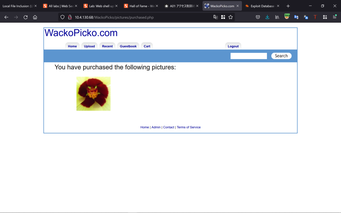Open the Contact link in footer
Image resolution: width=341 pixels, height=213 pixels.
coord(169,127)
